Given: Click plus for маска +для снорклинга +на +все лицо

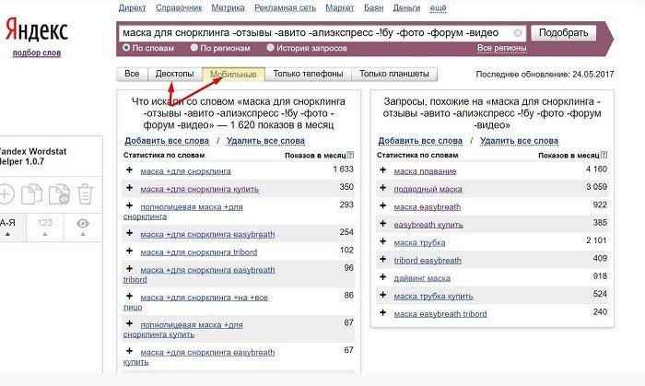Looking at the screenshot, I should click(x=129, y=296).
